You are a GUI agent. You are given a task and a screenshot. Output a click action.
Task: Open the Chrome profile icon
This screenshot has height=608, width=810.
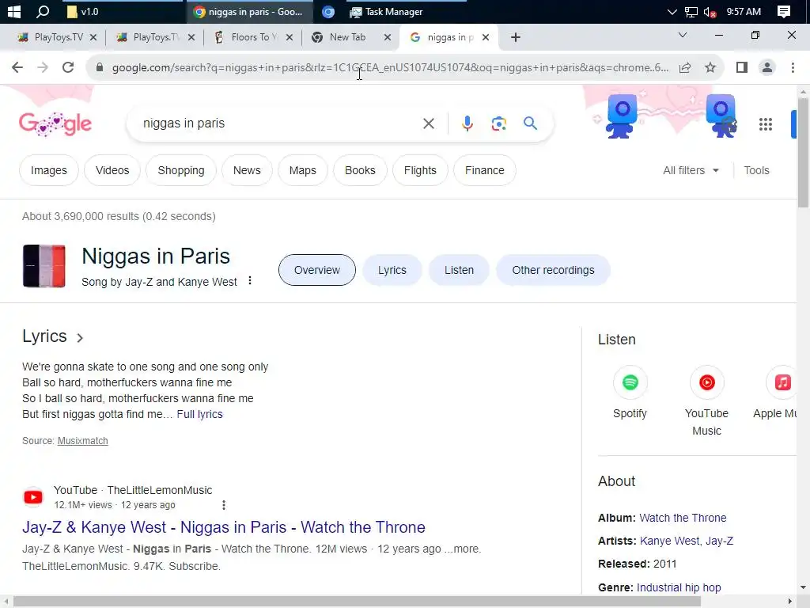point(767,67)
